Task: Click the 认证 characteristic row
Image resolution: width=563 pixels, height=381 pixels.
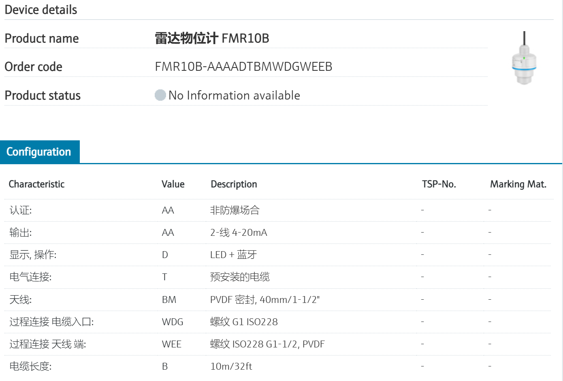Action: (21, 210)
